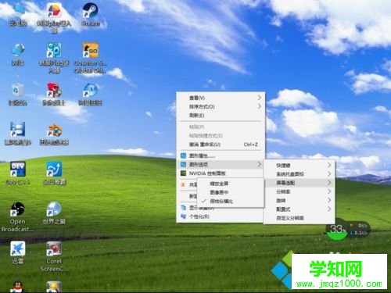Image resolution: width=391 pixels, height=293 pixels.
Task: Open the blue-white shortcut above Dev-C++
Action: click(x=18, y=134)
